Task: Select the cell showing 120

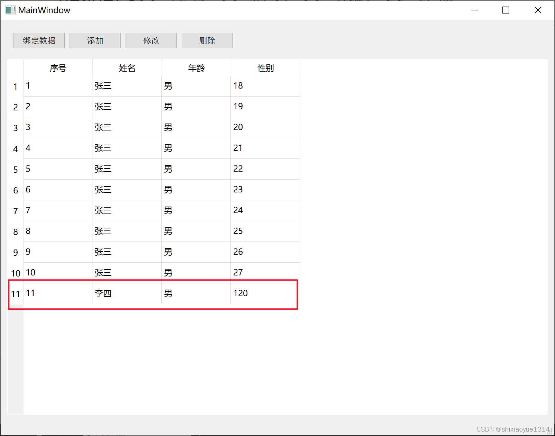Action: point(265,293)
